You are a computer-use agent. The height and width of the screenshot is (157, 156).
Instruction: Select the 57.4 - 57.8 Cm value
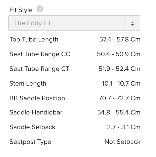point(120,39)
